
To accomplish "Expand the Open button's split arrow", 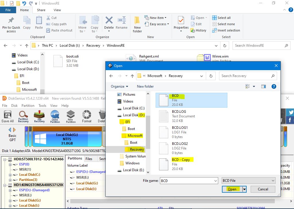I will click(x=244, y=189).
